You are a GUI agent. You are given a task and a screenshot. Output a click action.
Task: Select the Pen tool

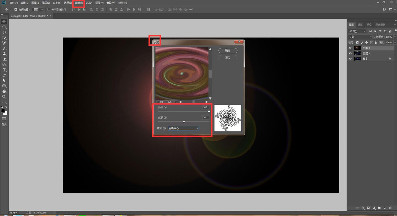[4, 75]
